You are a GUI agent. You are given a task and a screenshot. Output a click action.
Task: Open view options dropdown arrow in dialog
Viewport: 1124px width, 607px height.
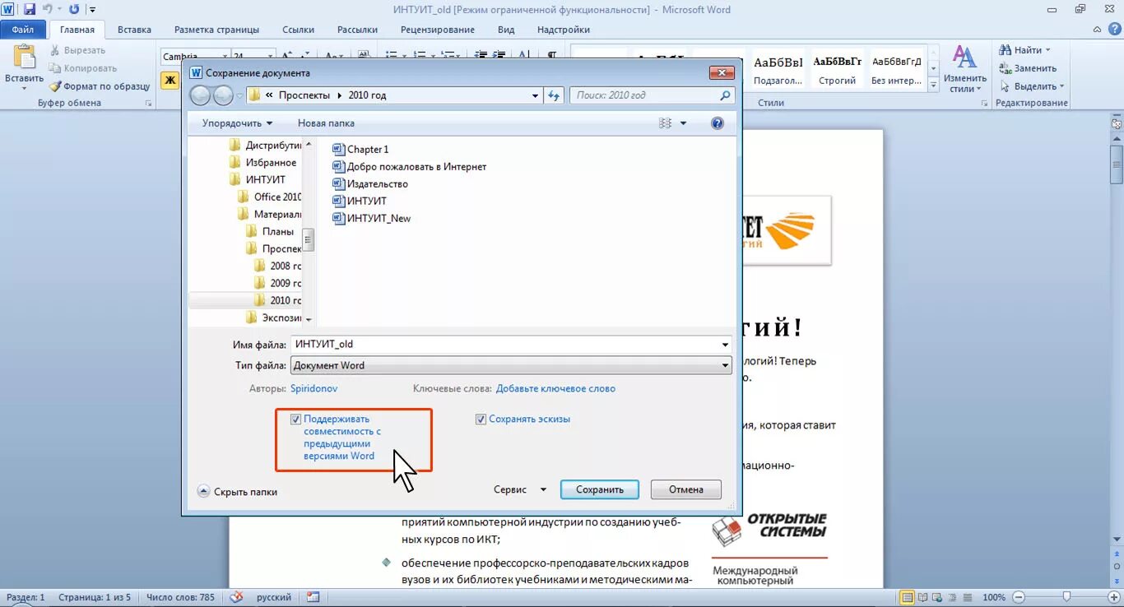click(683, 123)
